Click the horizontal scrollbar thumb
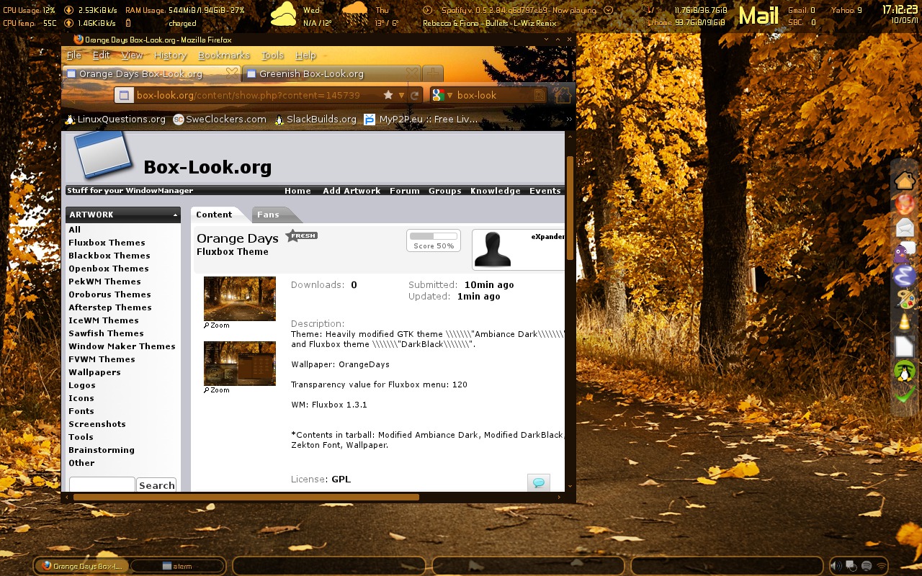922x576 pixels. point(246,497)
